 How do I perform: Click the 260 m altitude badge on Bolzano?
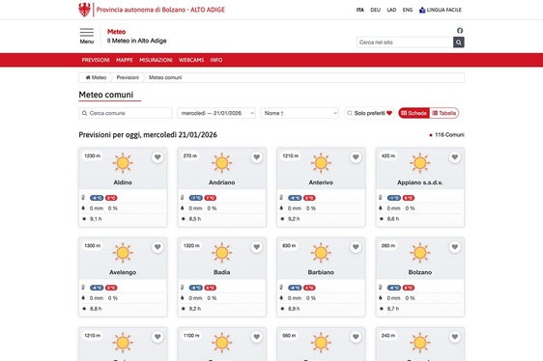[x=388, y=246]
